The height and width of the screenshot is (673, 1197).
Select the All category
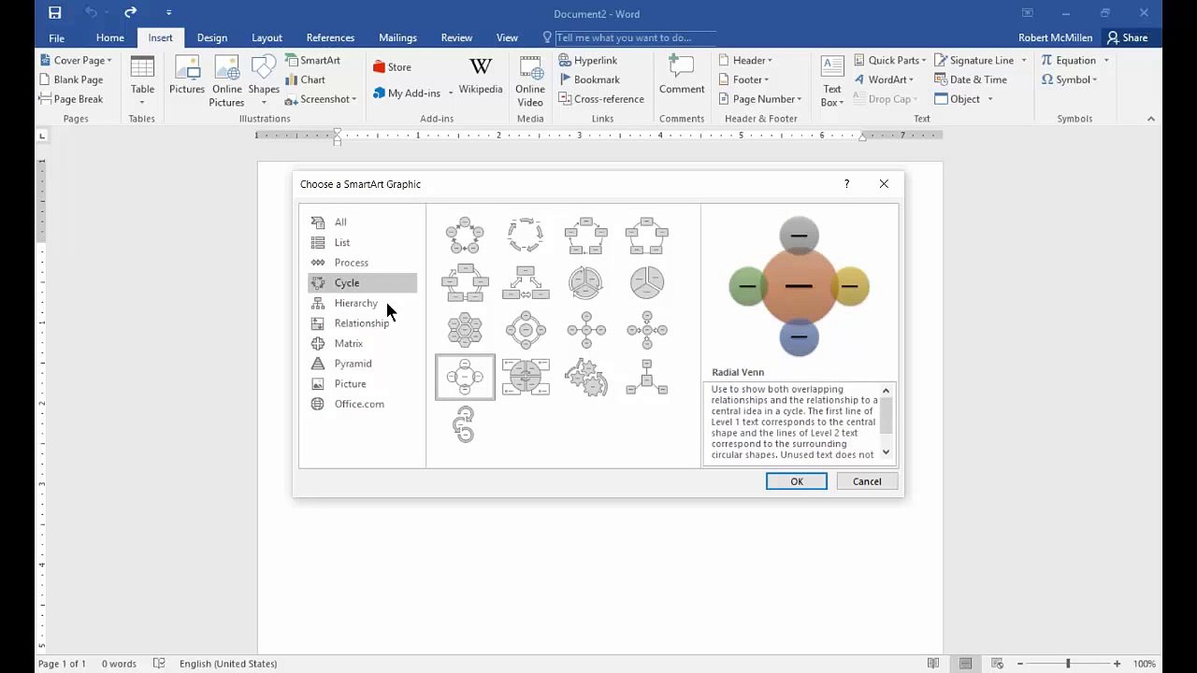[x=362, y=222]
